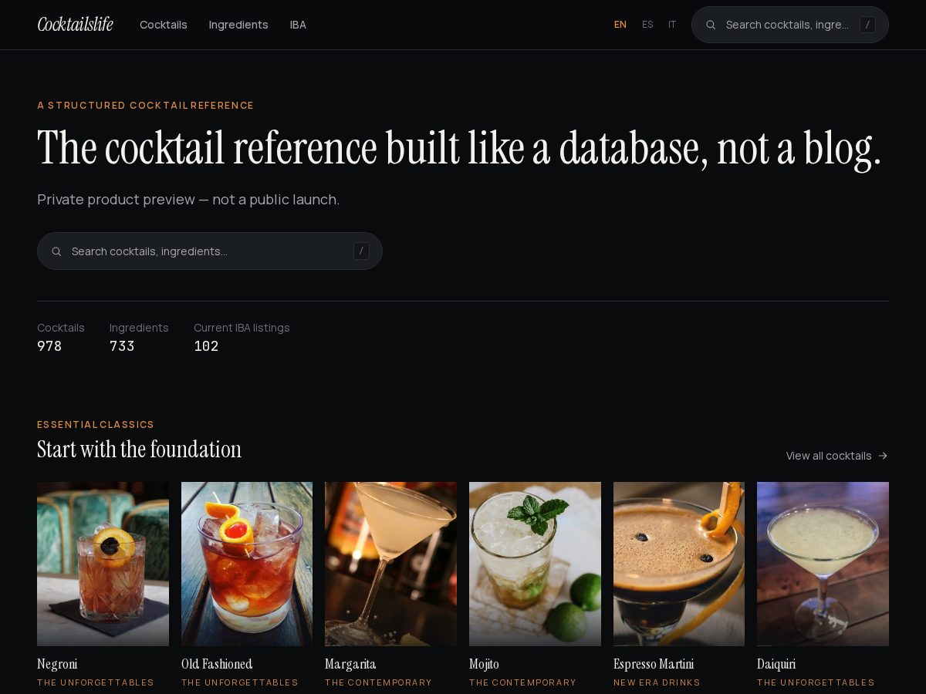Click the Espresso Martini title link
The height and width of the screenshot is (694, 926).
pos(654,664)
